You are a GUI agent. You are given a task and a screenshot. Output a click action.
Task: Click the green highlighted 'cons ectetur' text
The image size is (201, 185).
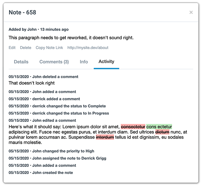pos(159,127)
